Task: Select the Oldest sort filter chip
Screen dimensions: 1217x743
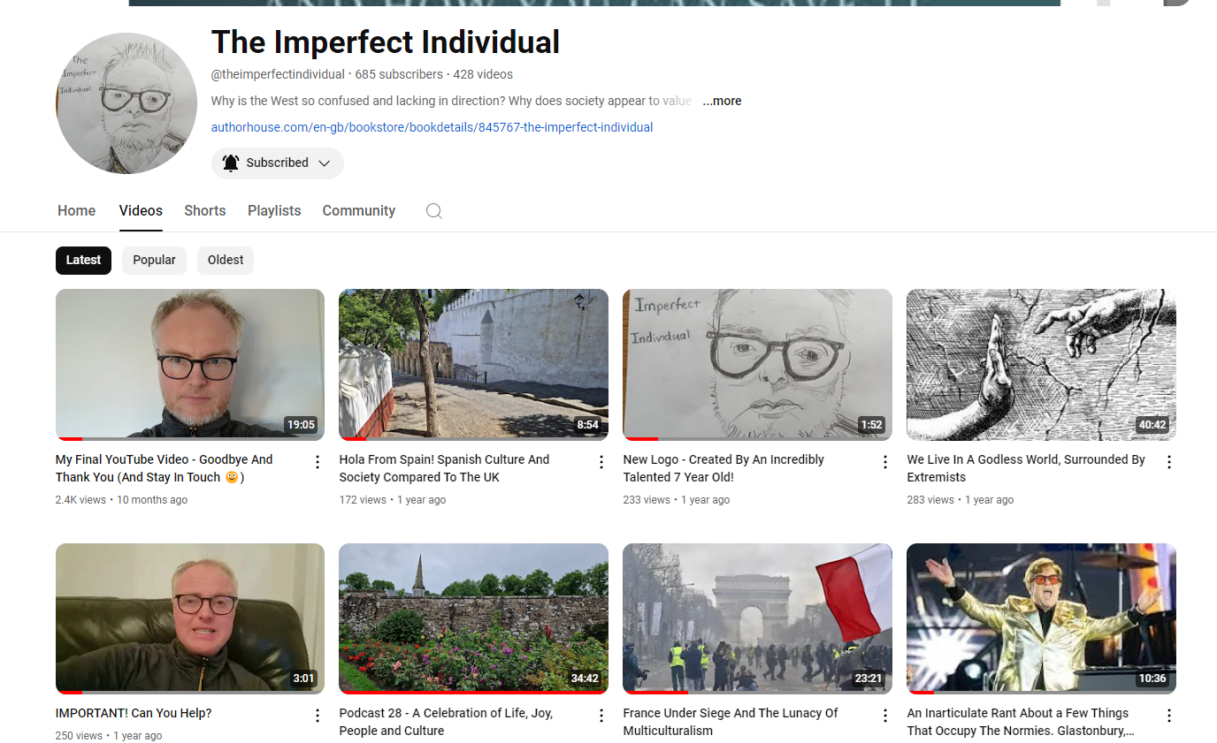Action: (226, 260)
